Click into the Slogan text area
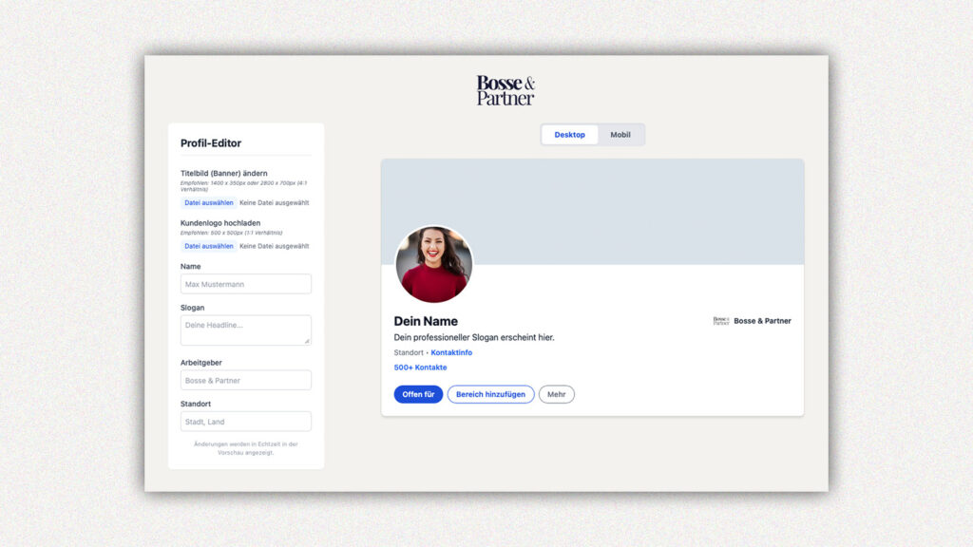973x547 pixels. coord(243,330)
